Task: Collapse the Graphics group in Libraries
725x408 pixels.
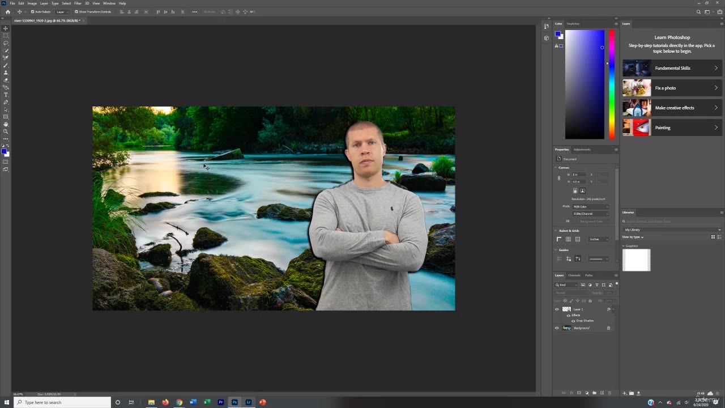Action: [624, 246]
